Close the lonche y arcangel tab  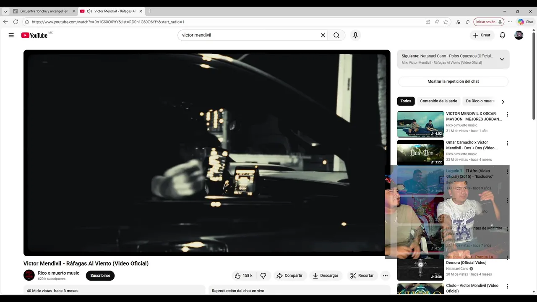tap(74, 11)
